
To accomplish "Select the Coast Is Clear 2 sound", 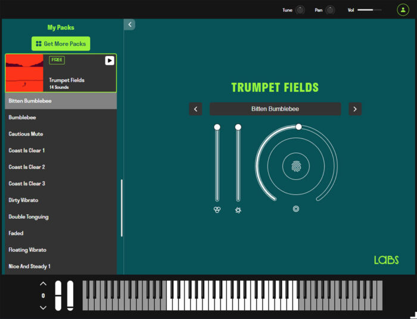I will 61,167.
